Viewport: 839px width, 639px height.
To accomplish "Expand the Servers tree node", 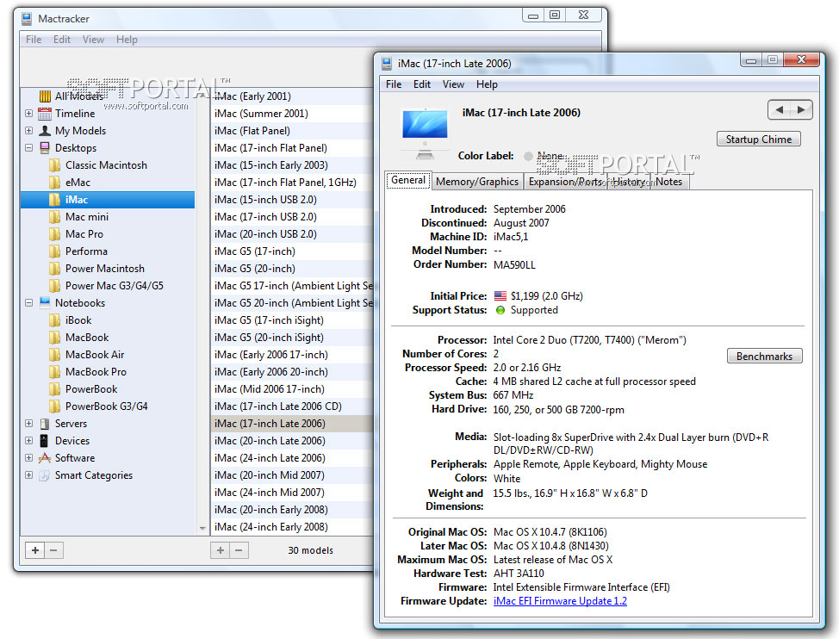I will [29, 424].
